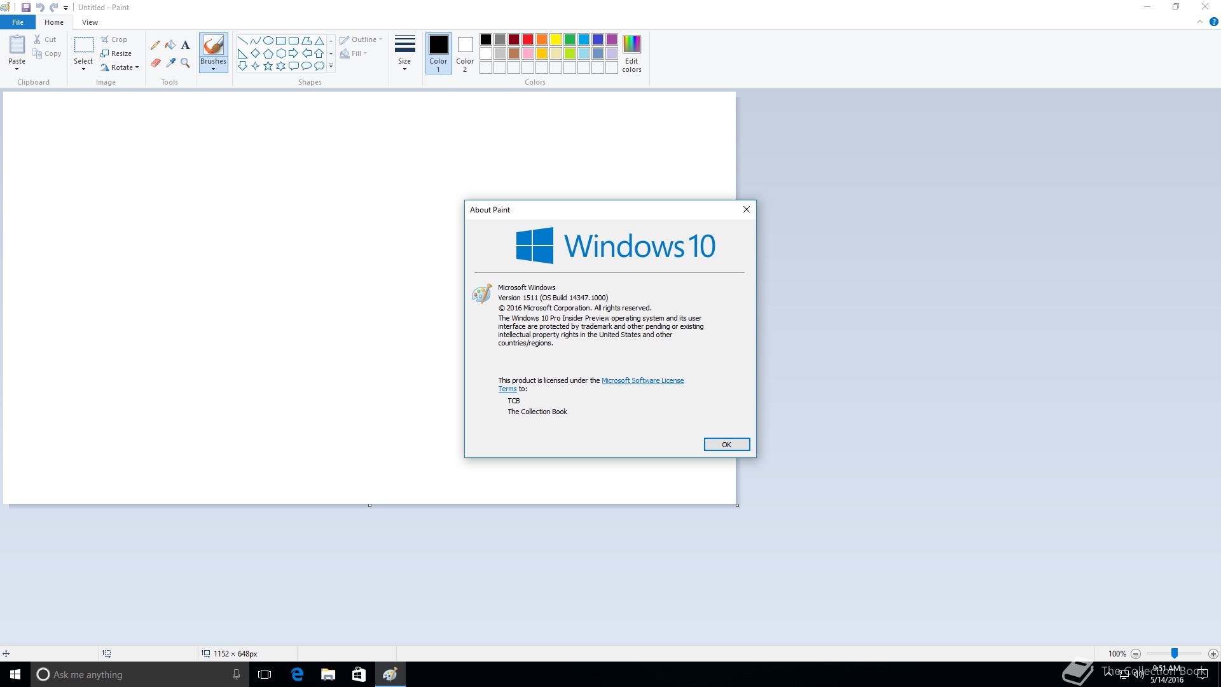1221x687 pixels.
Task: Select the Pencil tool
Action: tap(155, 45)
